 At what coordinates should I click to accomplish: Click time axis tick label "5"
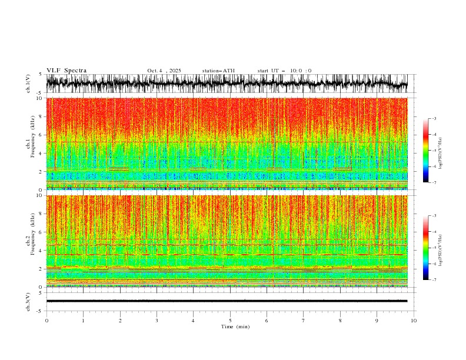pos(230,321)
